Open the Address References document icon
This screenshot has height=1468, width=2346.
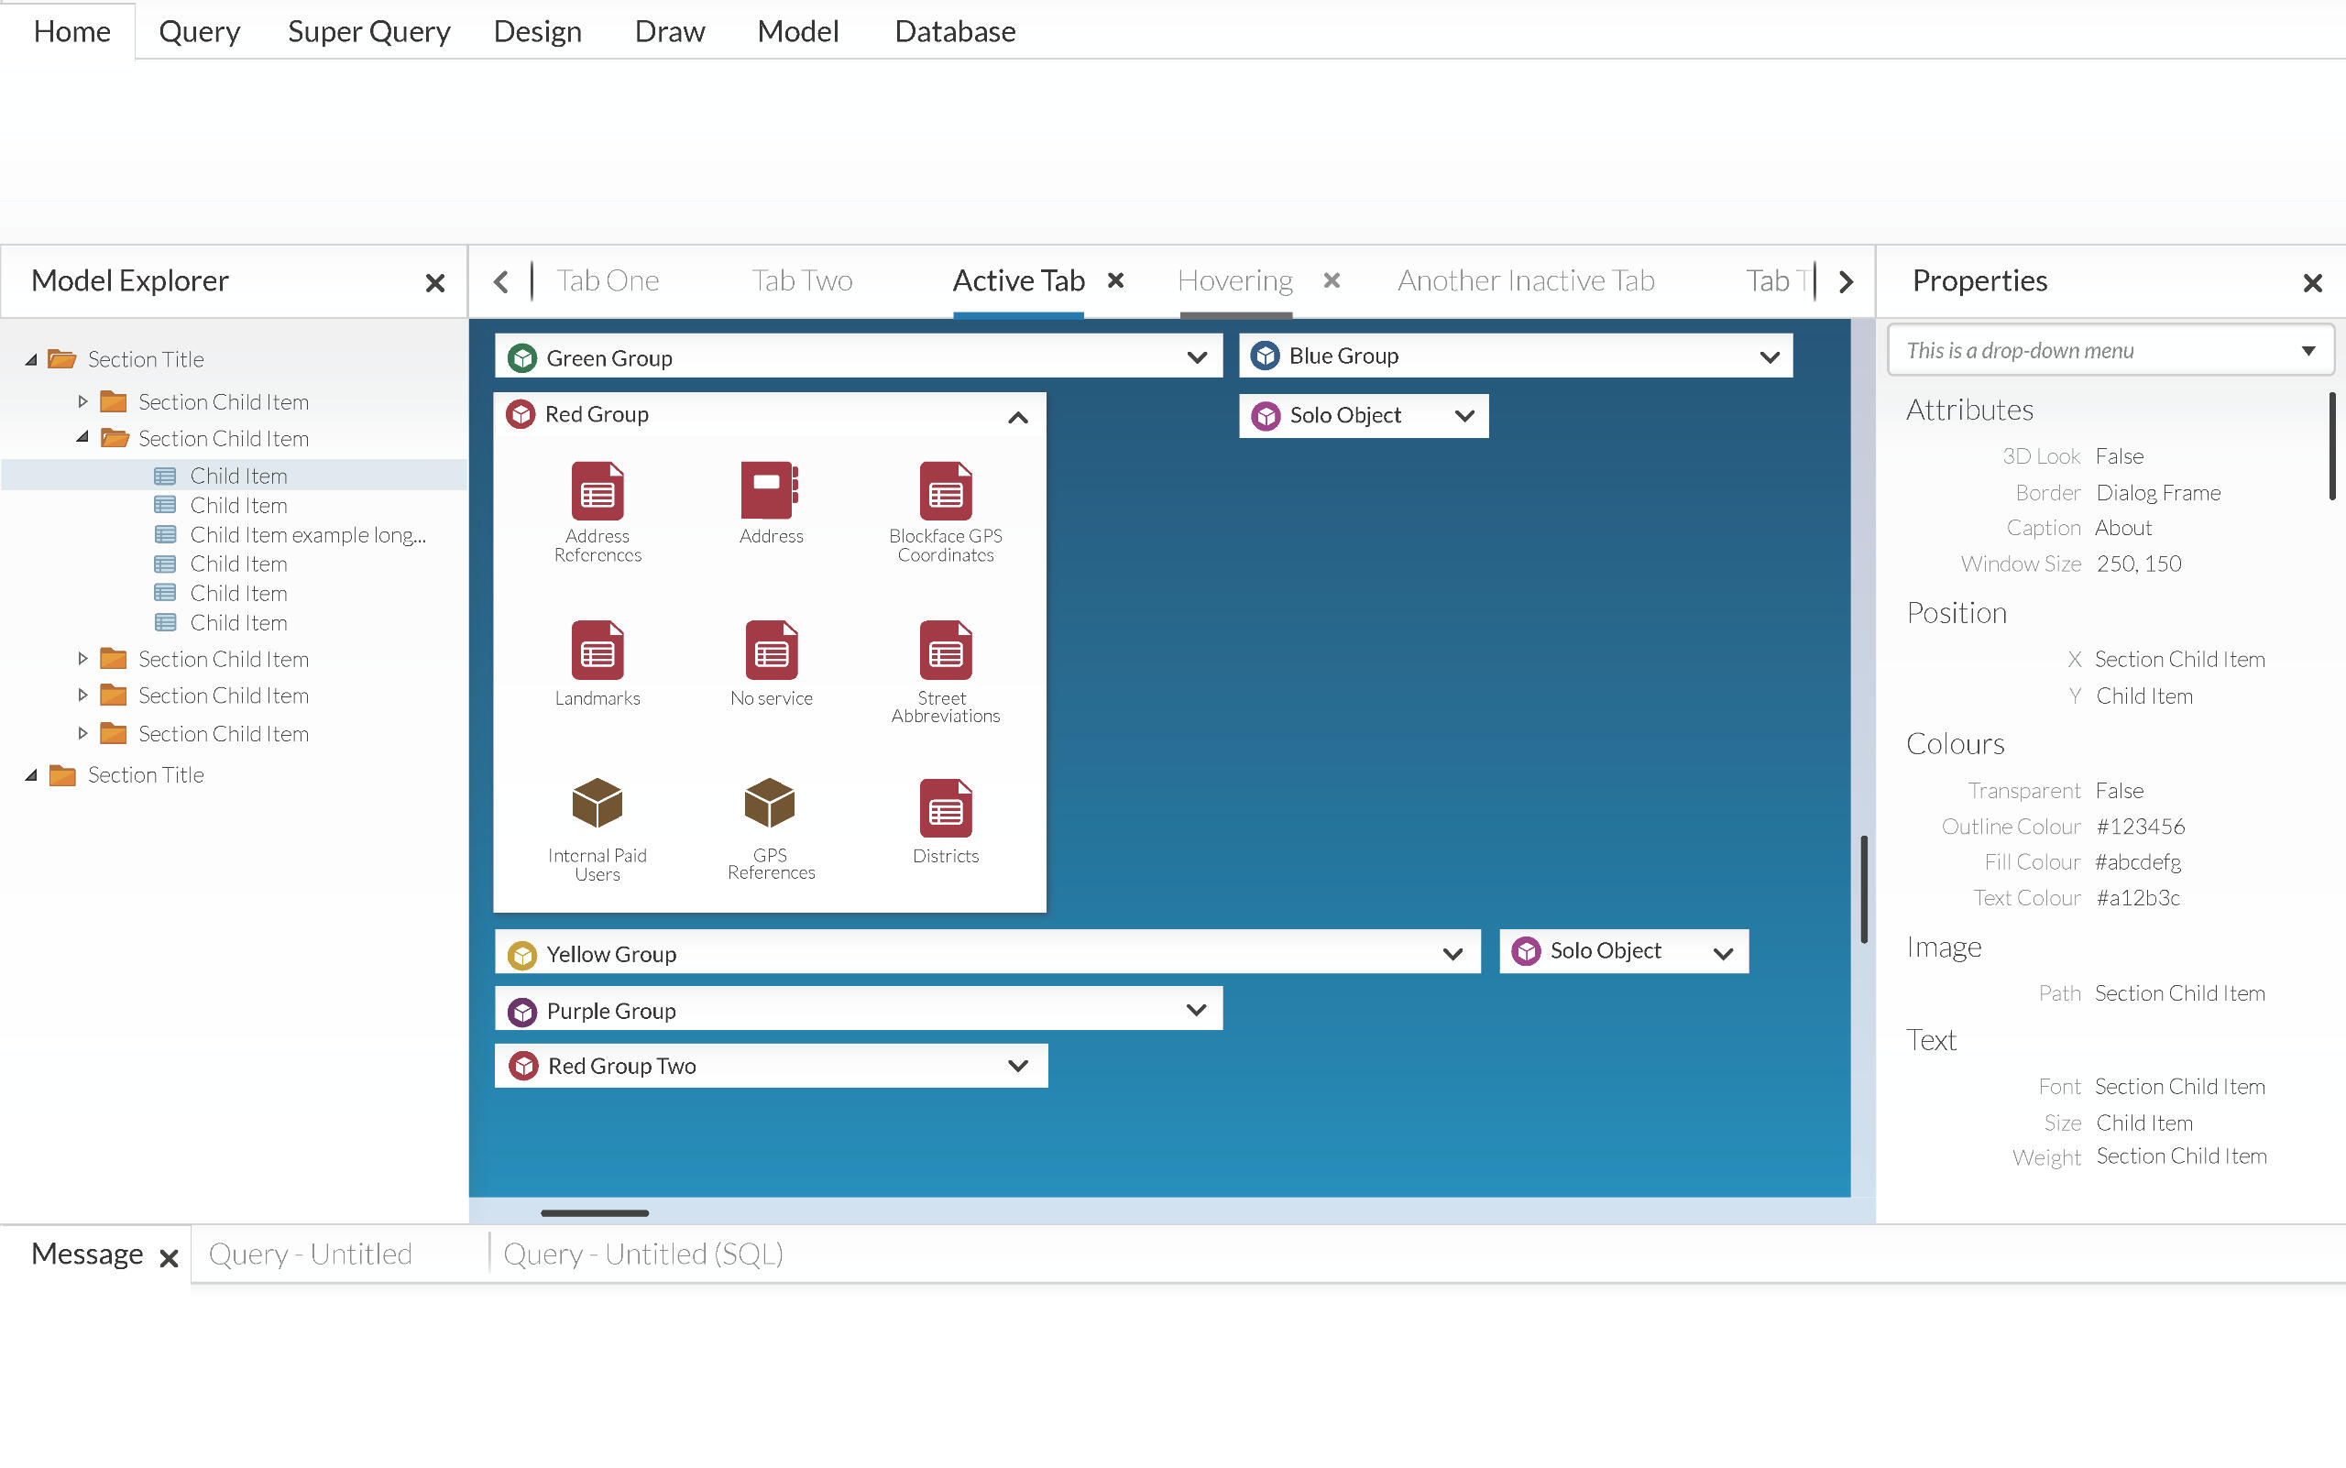[597, 491]
